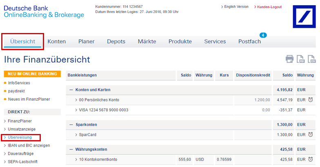Viewport: 320px width, 167px height.
Task: Click alarm clock icon for 00 Persönliches Konto
Action: pyautogui.click(x=311, y=100)
